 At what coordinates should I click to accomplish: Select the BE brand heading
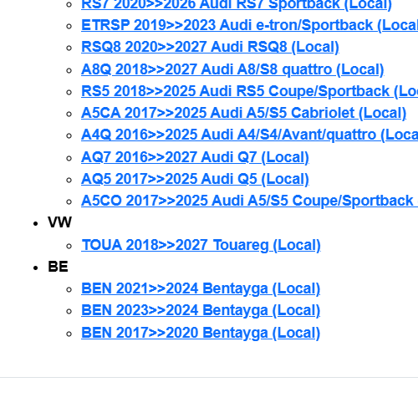58,267
